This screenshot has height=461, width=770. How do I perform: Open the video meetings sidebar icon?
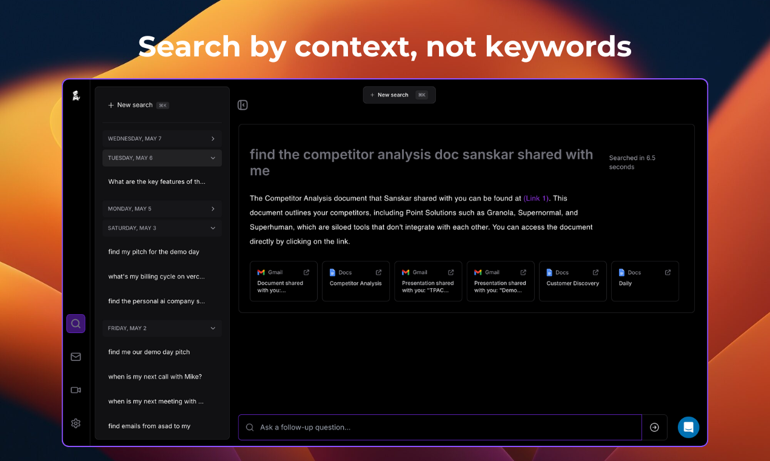click(76, 390)
